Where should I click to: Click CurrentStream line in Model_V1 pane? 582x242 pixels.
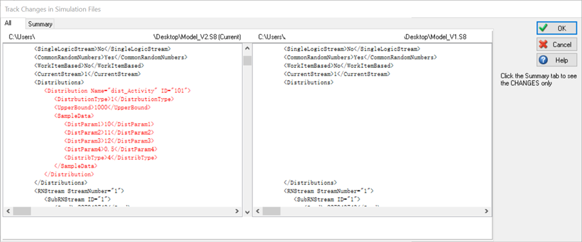coord(336,74)
